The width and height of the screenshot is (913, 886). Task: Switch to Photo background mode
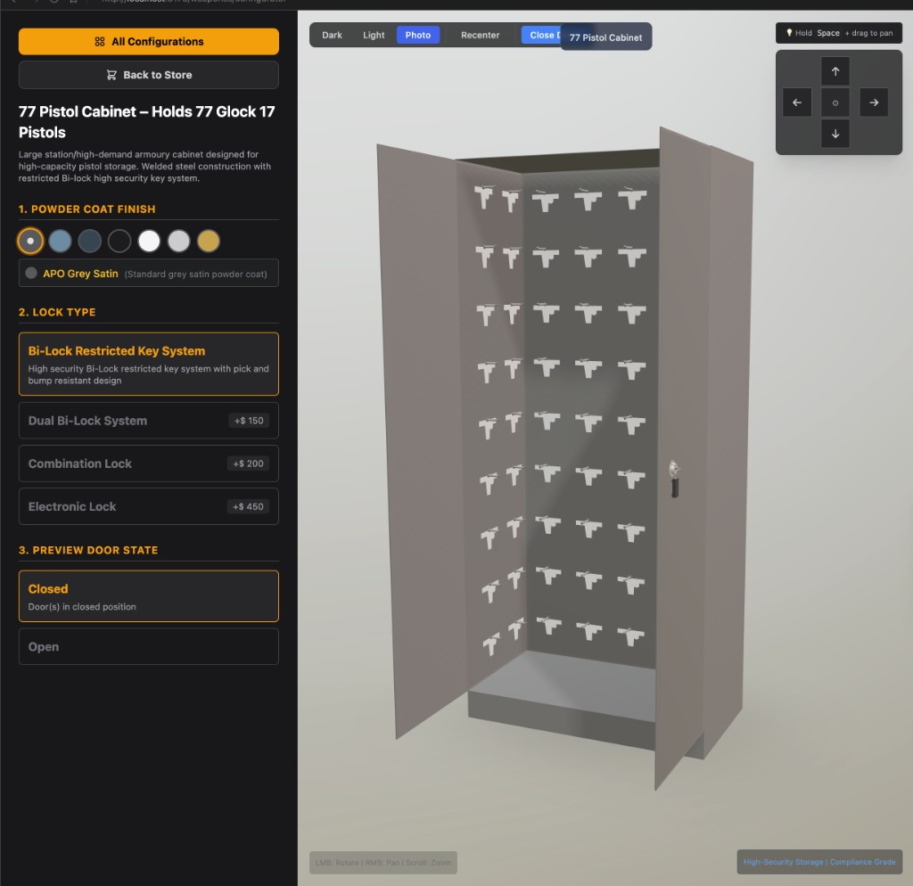pos(417,36)
